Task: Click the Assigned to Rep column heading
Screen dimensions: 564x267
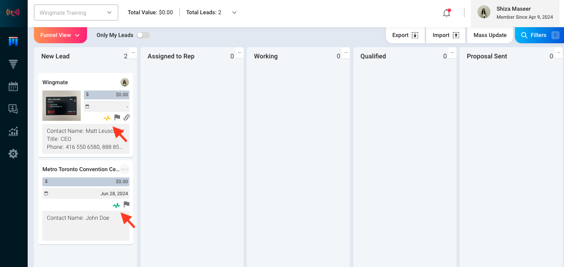Action: 171,56
